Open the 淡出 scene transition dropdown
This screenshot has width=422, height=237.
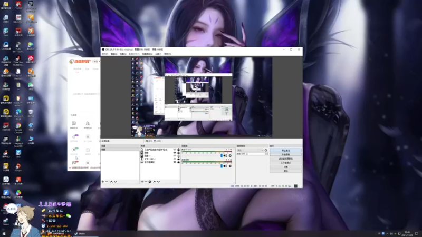(250, 151)
